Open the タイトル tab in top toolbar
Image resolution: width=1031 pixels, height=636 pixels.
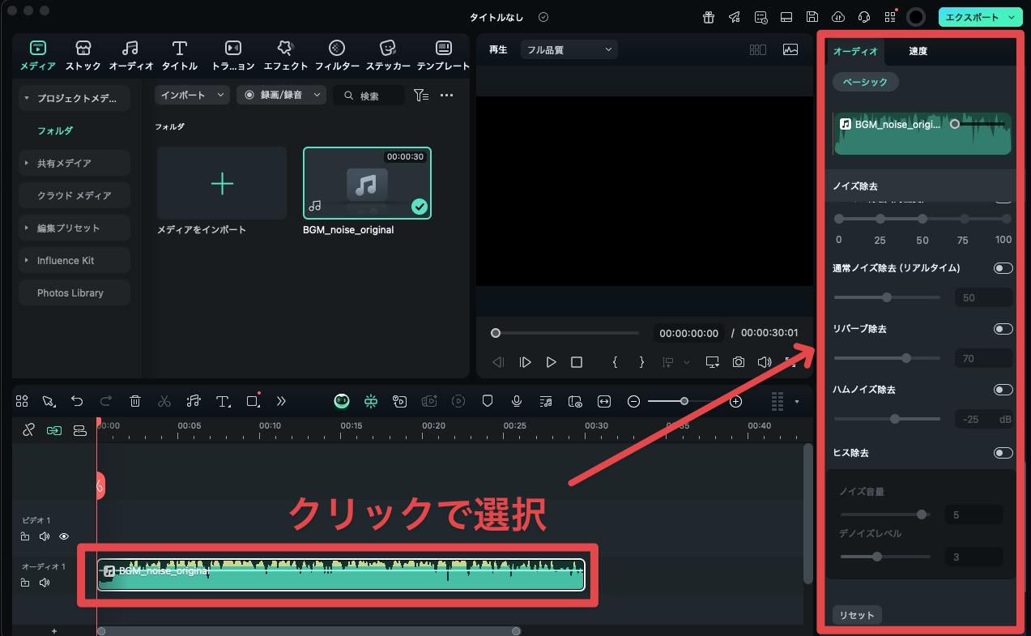180,55
